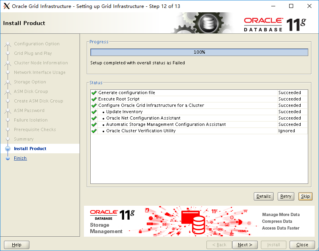Screen dimensions: 319x251
Task: Select the Storage Option step
Action: click(x=30, y=82)
